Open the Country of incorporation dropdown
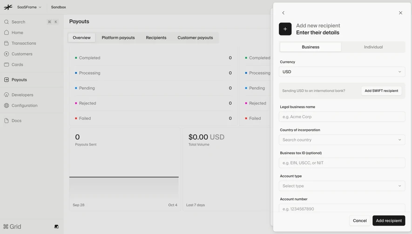 tap(342, 140)
